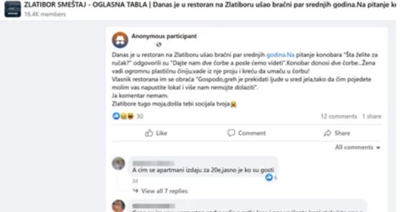Open the Zlatibor Smeštaj group avatar
Image resolution: width=403 pixels, height=212 pixels.
[12, 9]
